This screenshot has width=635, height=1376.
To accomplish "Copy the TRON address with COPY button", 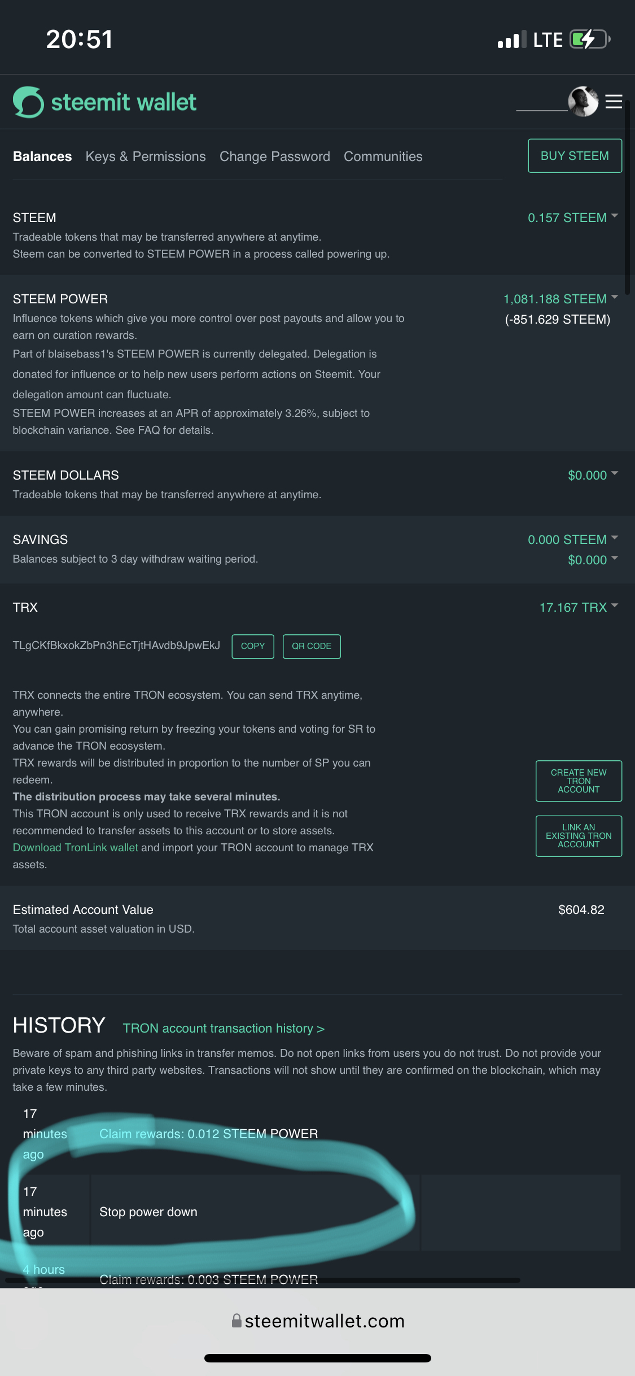I will [253, 646].
